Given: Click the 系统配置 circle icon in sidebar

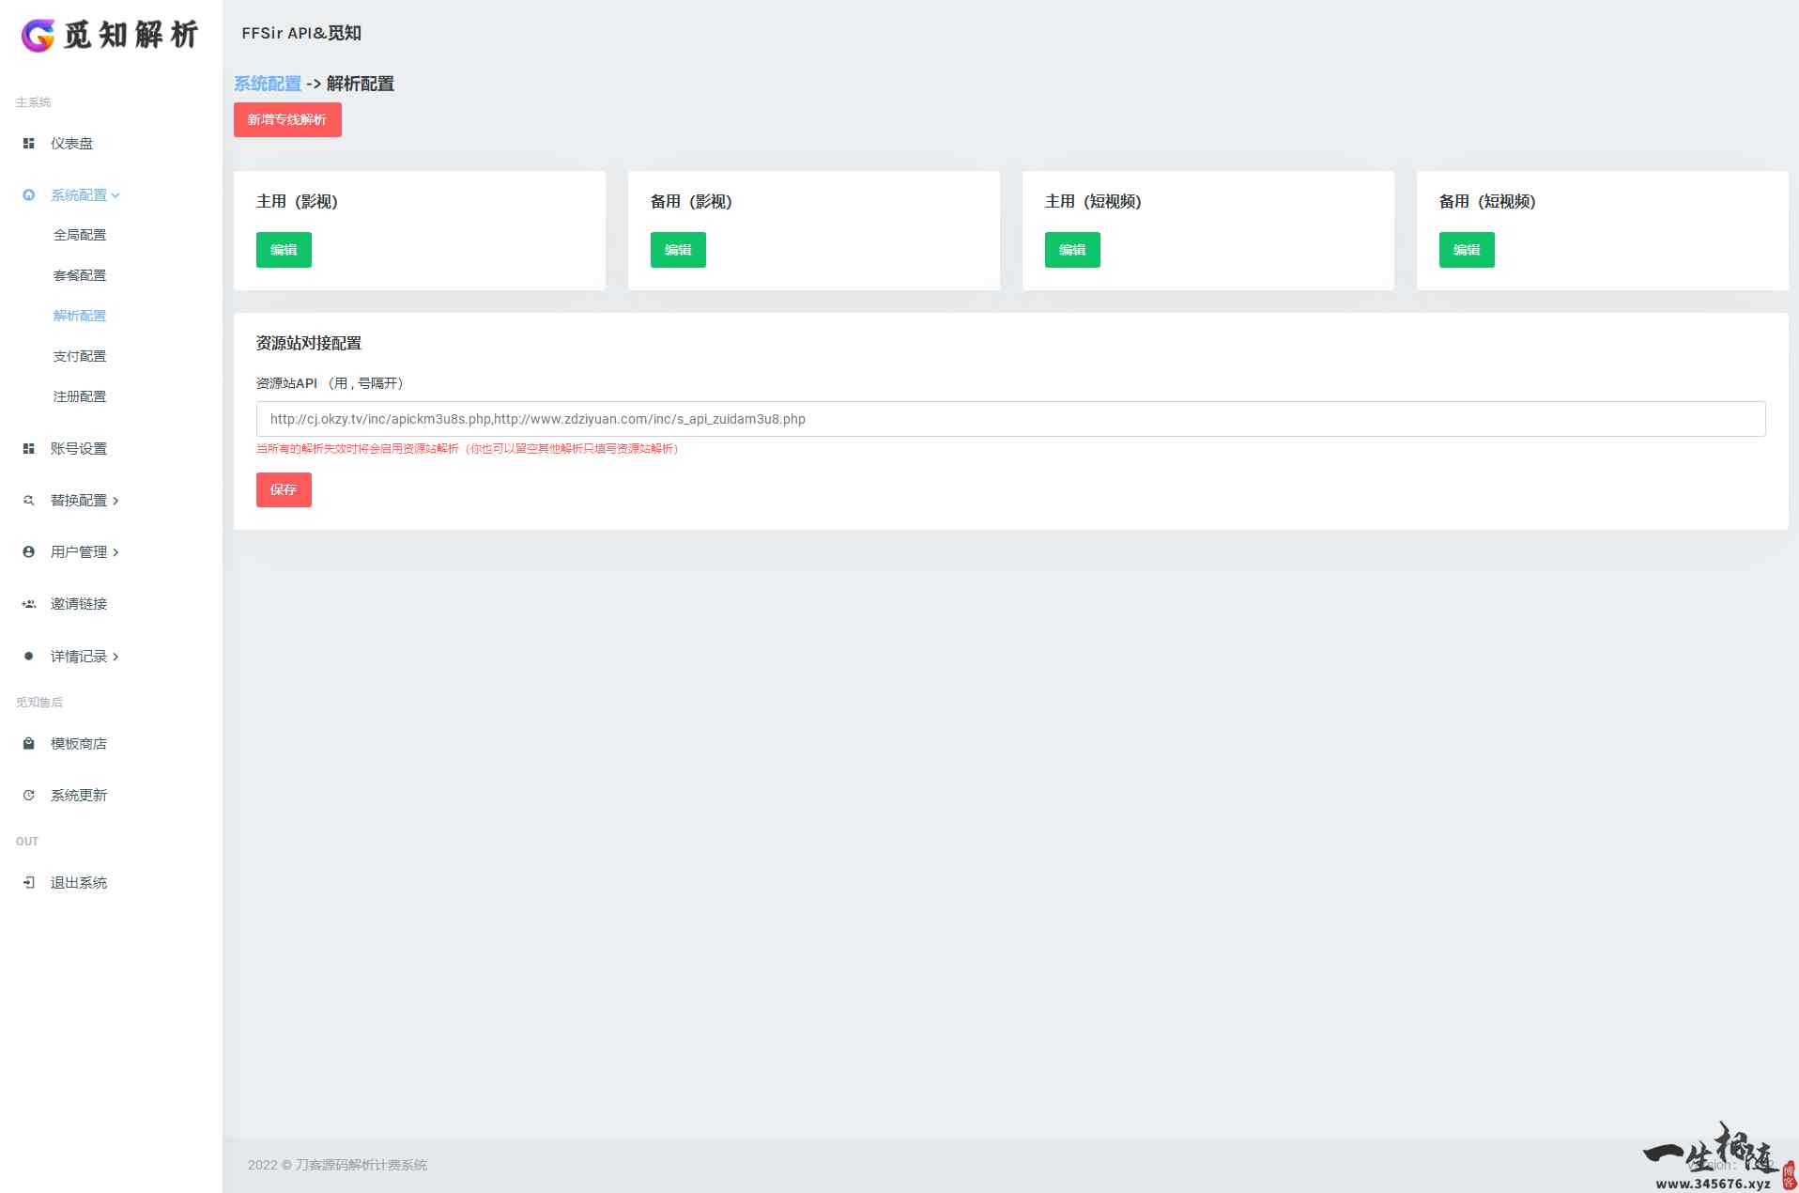Looking at the screenshot, I should (x=28, y=195).
